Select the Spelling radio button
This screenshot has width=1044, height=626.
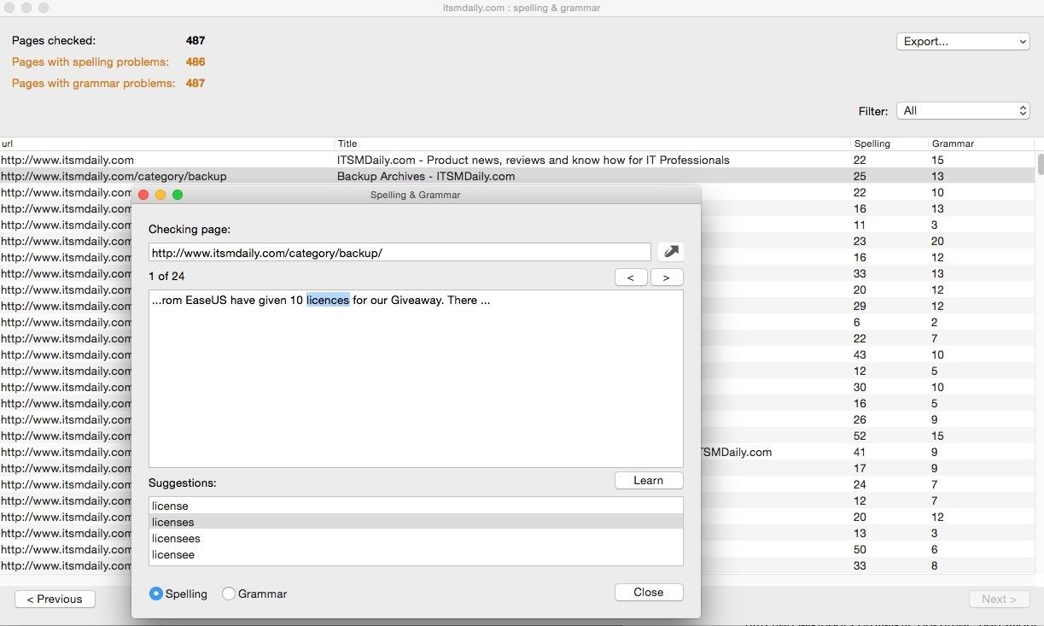156,594
